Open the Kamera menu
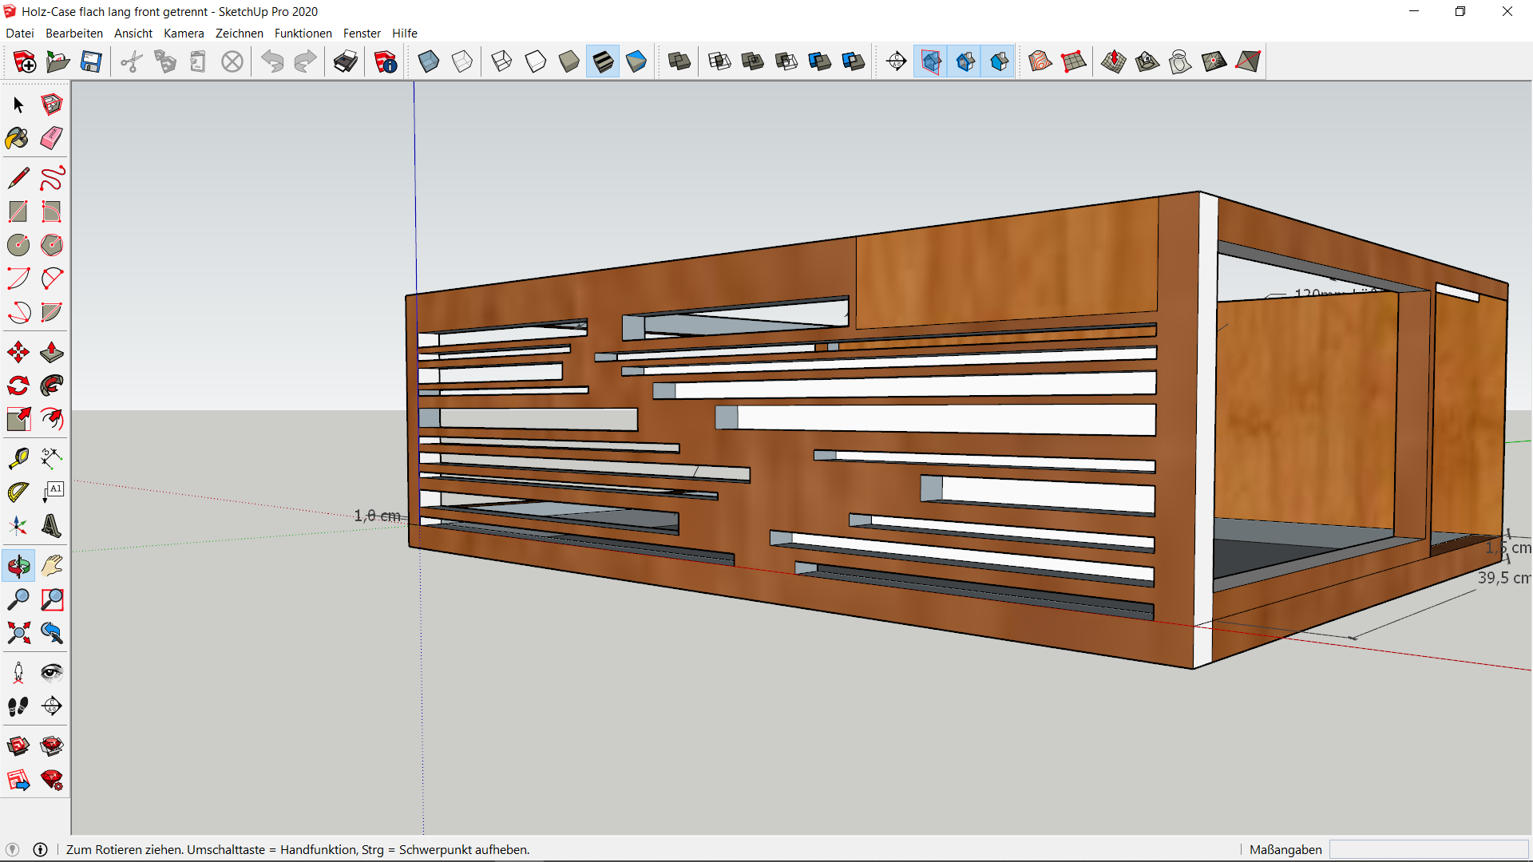This screenshot has width=1533, height=862. (184, 34)
